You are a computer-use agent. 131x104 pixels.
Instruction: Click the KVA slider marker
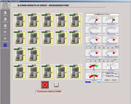click(100, 60)
